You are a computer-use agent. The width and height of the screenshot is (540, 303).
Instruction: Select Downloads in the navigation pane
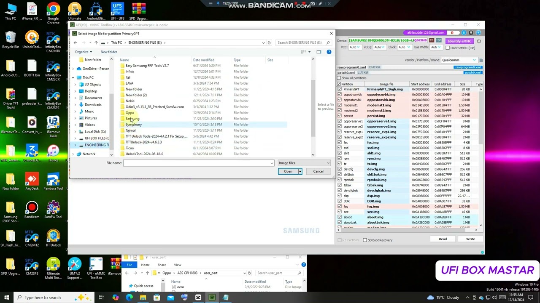pyautogui.click(x=93, y=105)
